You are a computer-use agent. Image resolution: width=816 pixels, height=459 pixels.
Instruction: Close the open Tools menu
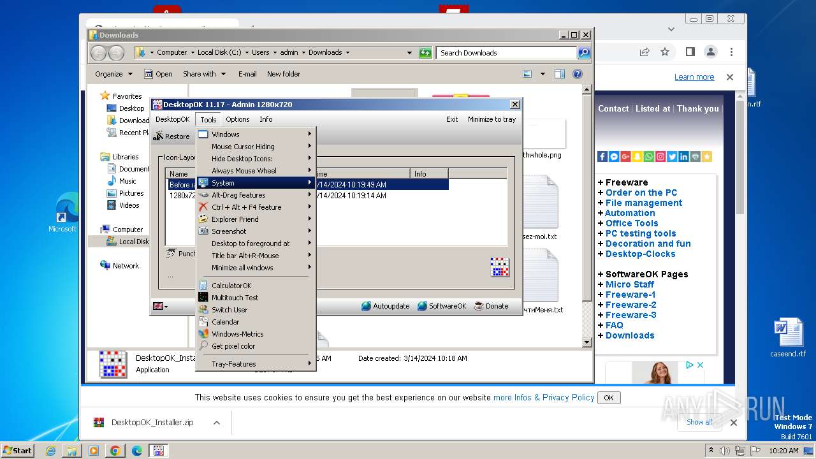pos(208,119)
